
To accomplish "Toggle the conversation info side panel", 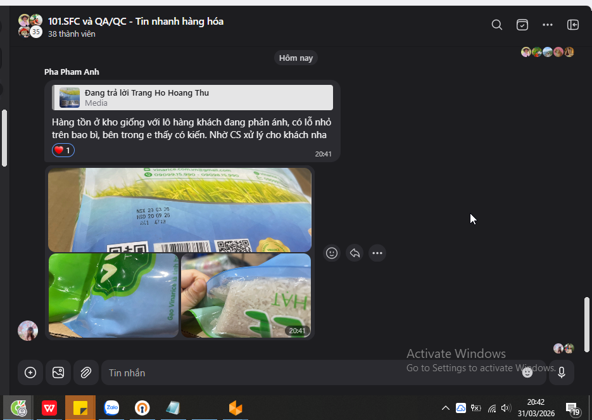I will click(573, 25).
